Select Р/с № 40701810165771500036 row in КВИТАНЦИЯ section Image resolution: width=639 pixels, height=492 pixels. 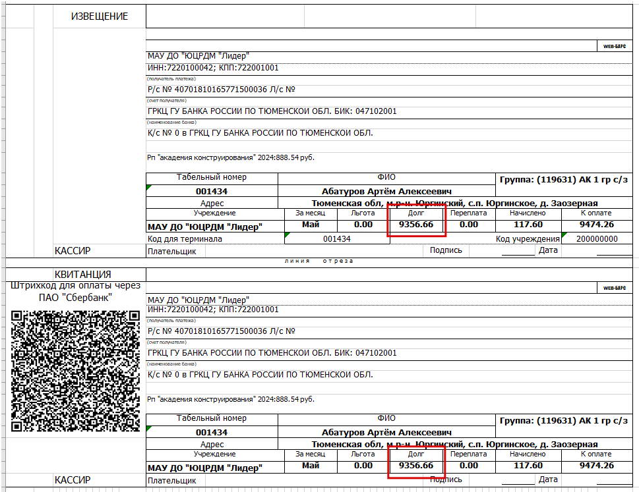[389, 331]
